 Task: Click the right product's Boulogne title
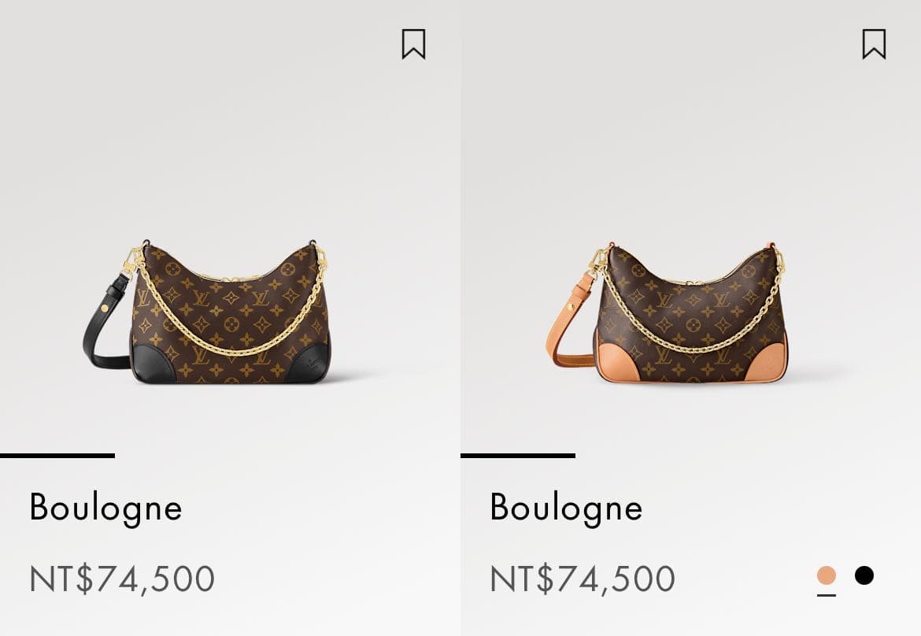[x=566, y=508]
